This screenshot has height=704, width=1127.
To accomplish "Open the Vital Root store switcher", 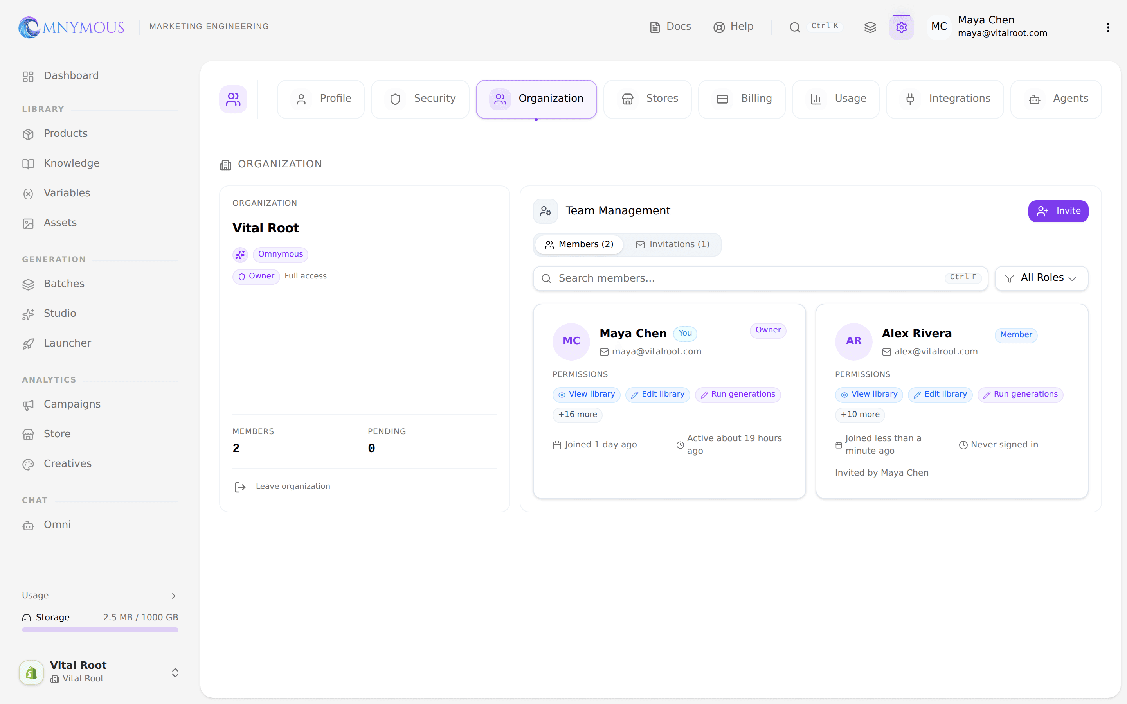I will tap(100, 672).
